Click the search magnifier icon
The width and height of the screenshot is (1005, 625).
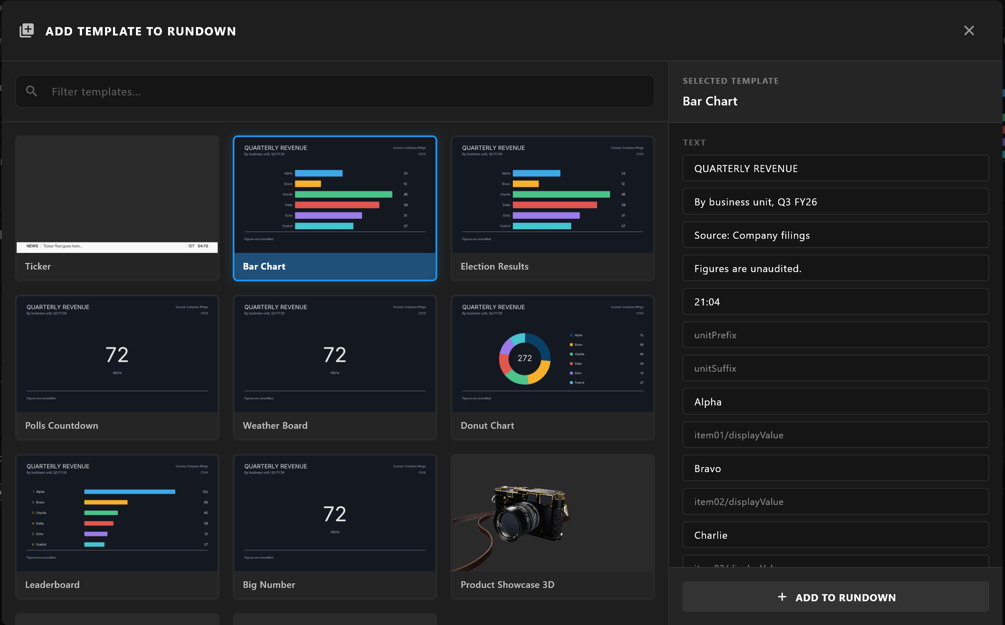(31, 91)
